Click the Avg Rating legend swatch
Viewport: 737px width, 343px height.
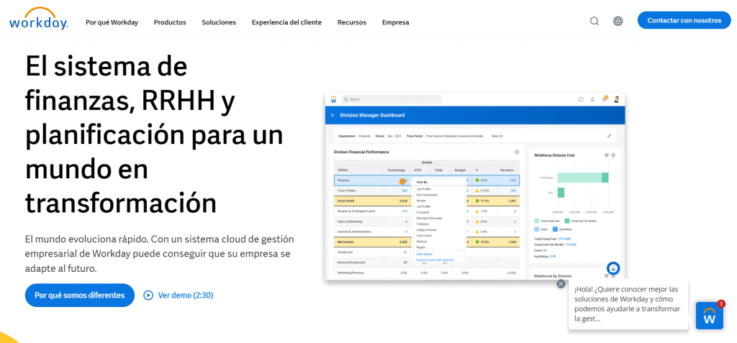coord(555,229)
